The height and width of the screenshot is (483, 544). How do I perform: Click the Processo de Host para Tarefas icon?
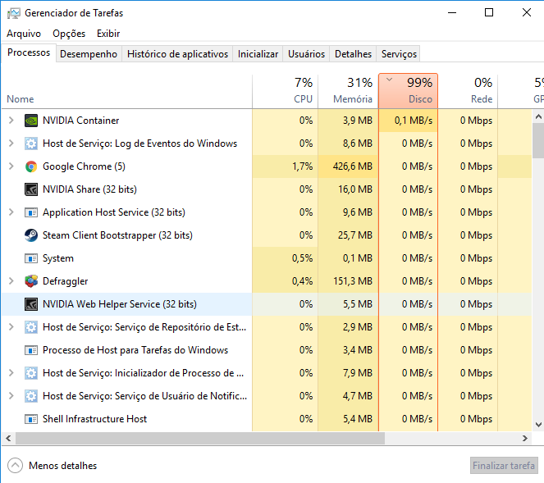point(31,350)
